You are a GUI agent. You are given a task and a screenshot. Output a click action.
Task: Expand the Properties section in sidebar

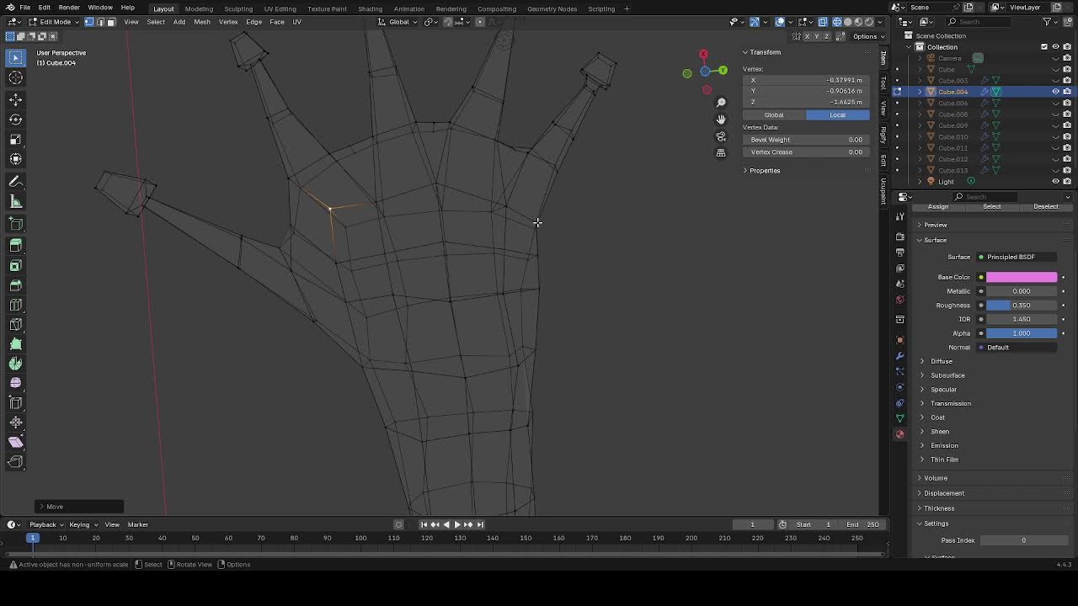point(765,171)
